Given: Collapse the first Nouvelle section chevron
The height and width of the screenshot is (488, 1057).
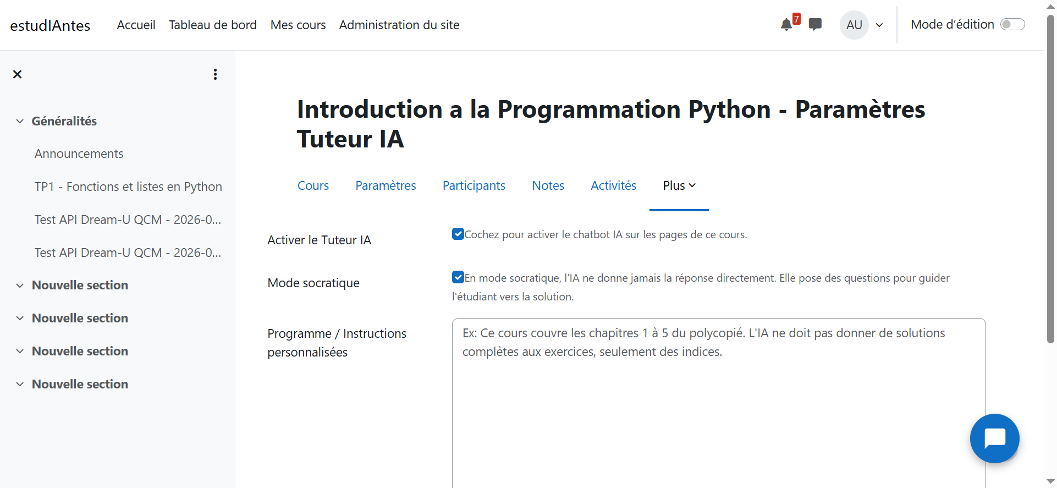Looking at the screenshot, I should (20, 286).
